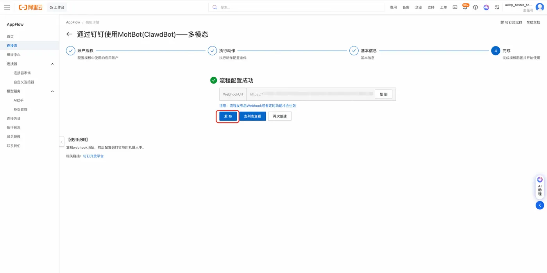Image resolution: width=547 pixels, height=273 pixels.
Task: Focus the top search input
Action: pos(297,7)
